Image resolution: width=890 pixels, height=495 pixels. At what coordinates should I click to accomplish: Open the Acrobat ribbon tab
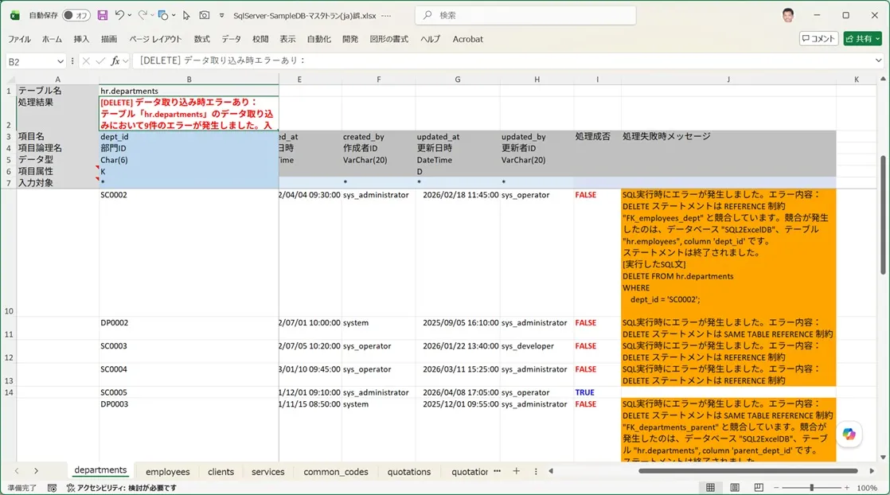[468, 39]
